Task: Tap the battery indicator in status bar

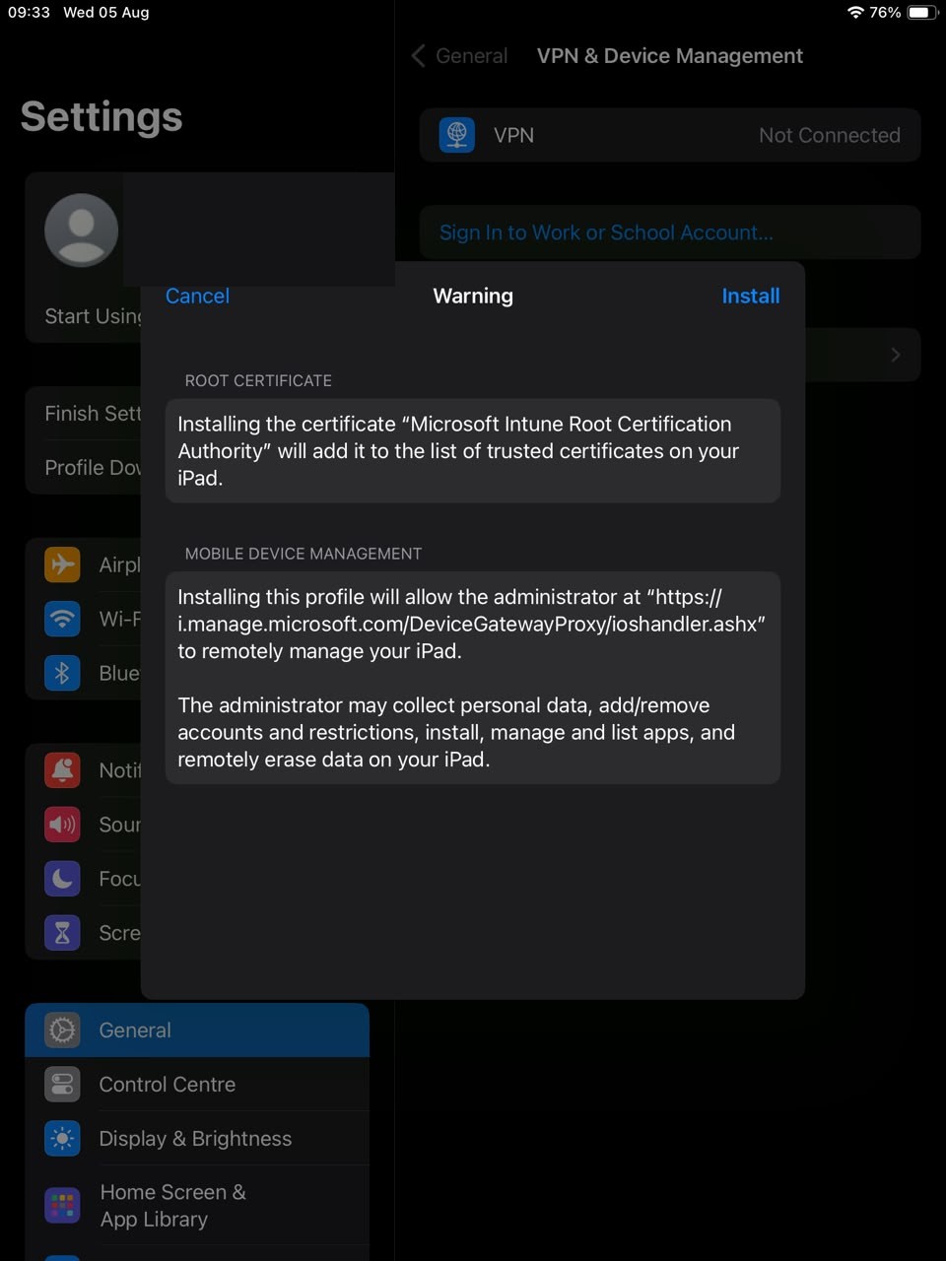Action: [x=921, y=13]
